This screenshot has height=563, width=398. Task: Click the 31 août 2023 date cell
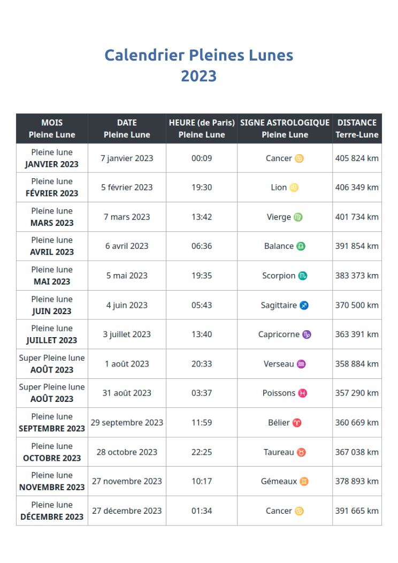coord(127,393)
